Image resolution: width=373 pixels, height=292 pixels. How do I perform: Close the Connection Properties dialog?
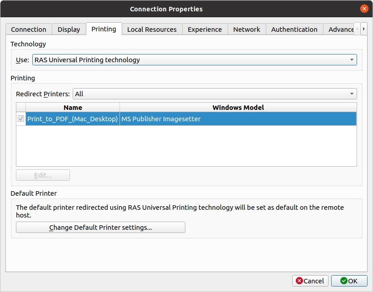click(x=364, y=9)
